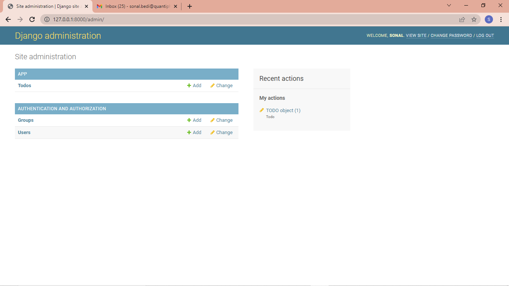Bookmark this page with the star icon
This screenshot has width=509, height=286.
[x=474, y=19]
